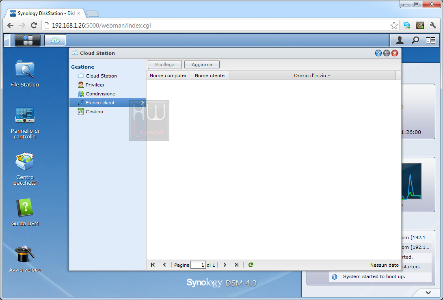The height and width of the screenshot is (300, 443).
Task: Go to first page of client list
Action: point(153,265)
